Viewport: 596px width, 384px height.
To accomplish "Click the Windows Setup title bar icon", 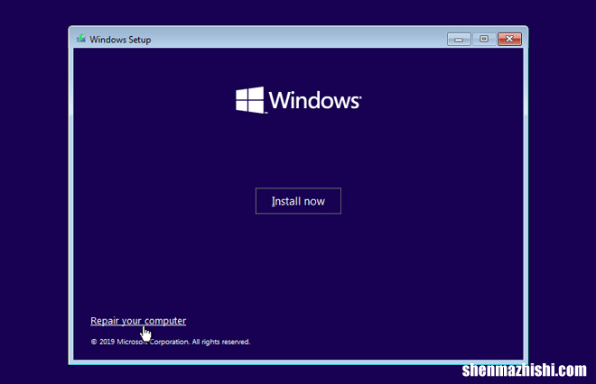I will click(81, 39).
